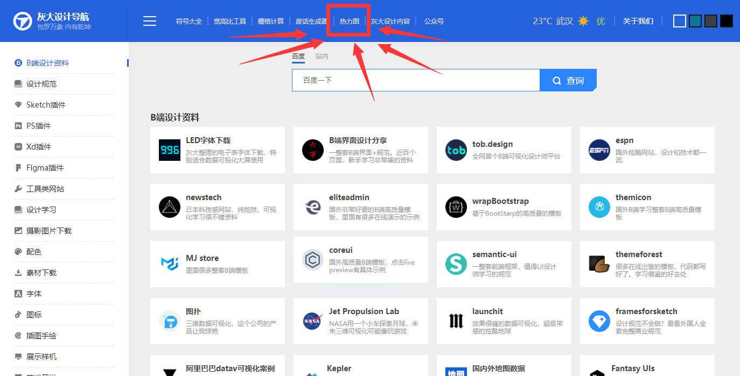
Task: Open the coreui card
Action: [361, 260]
